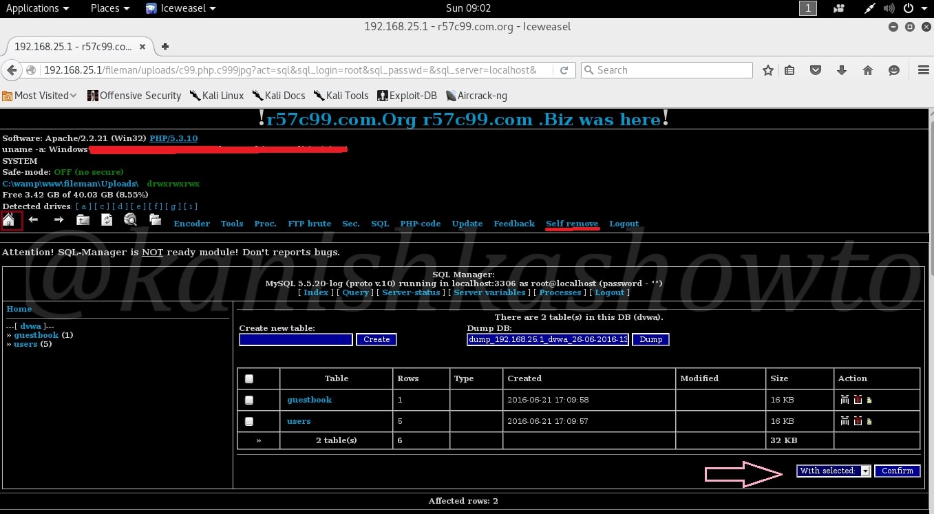Drop the users table using its red icon
Image resolution: width=934 pixels, height=514 pixels.
click(x=858, y=421)
